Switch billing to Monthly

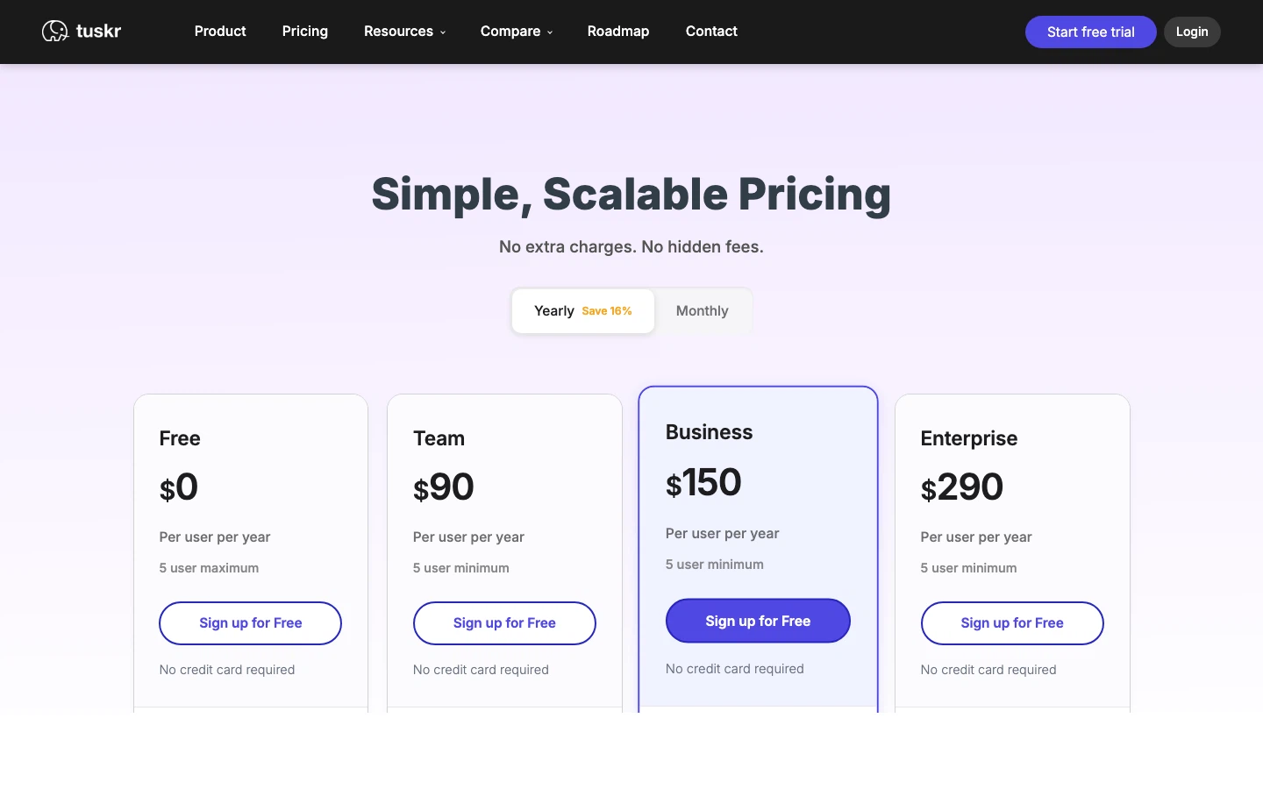tap(702, 311)
